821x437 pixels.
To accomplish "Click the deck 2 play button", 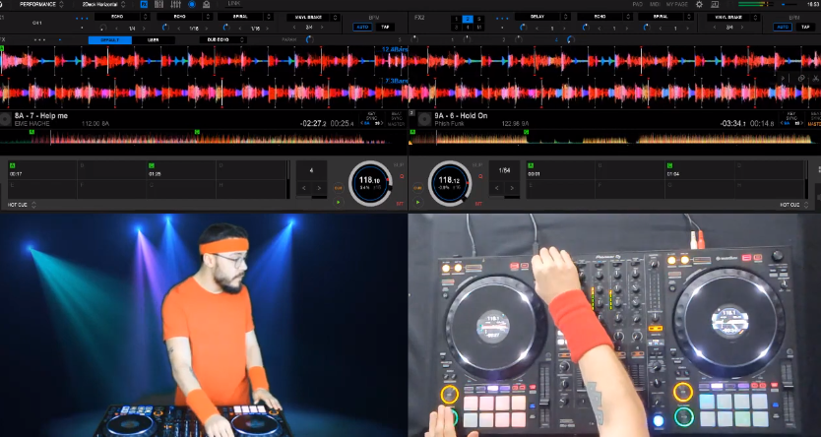I will tap(417, 202).
